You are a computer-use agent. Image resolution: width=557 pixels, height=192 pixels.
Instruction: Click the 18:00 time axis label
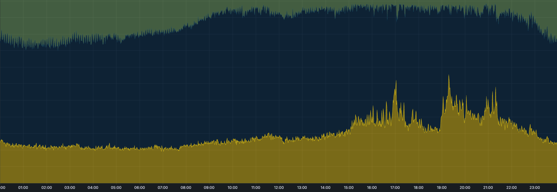(418, 188)
